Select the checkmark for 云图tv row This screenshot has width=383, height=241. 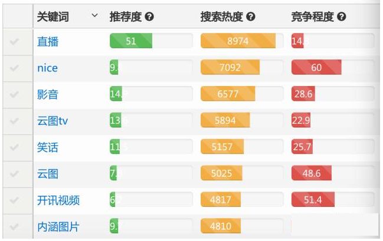coord(14,121)
